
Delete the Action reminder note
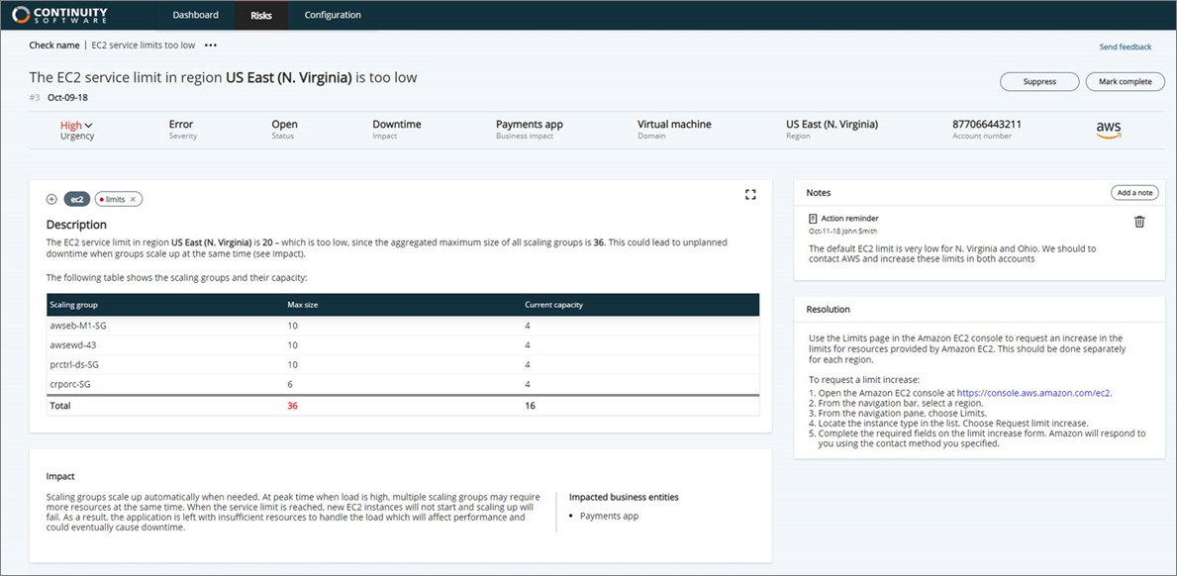tap(1139, 222)
